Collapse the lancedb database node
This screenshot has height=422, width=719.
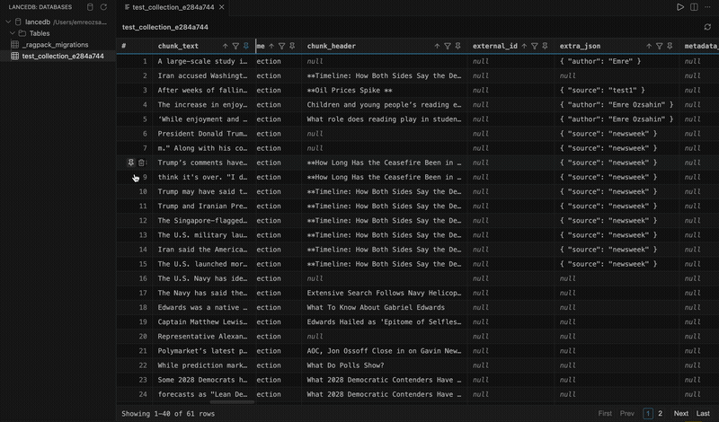8,22
